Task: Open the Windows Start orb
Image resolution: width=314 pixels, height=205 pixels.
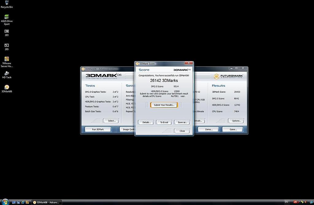Action: coord(5,202)
